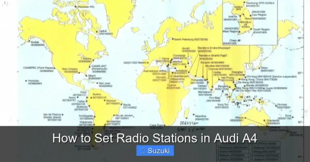
Task: Click the Isla de Pascua (Easter Island) label
Action: (52, 117)
